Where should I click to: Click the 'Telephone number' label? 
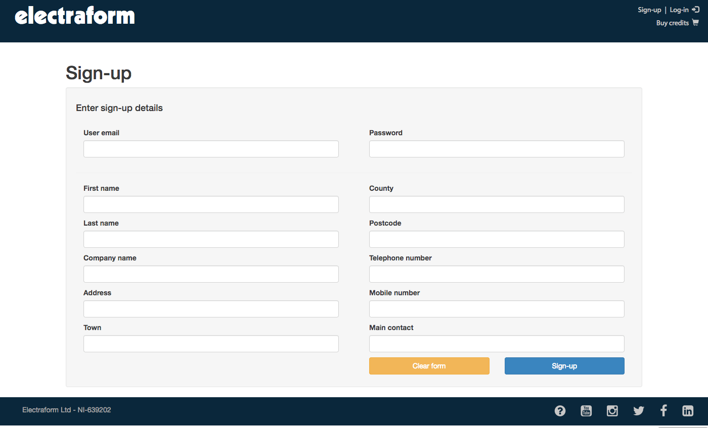point(401,258)
